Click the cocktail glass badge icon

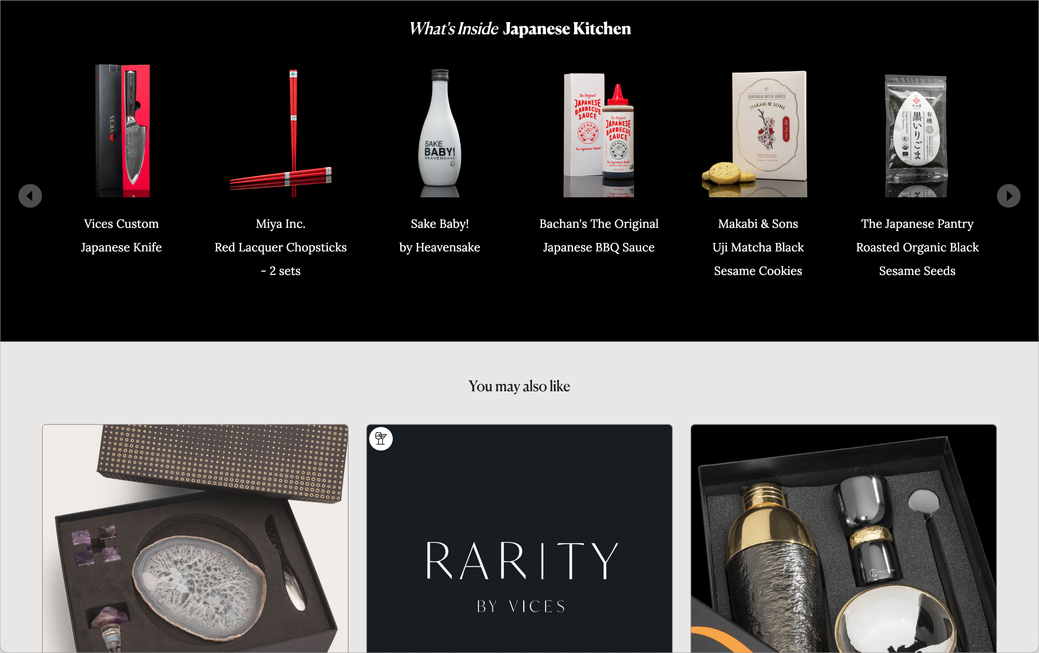click(x=381, y=439)
